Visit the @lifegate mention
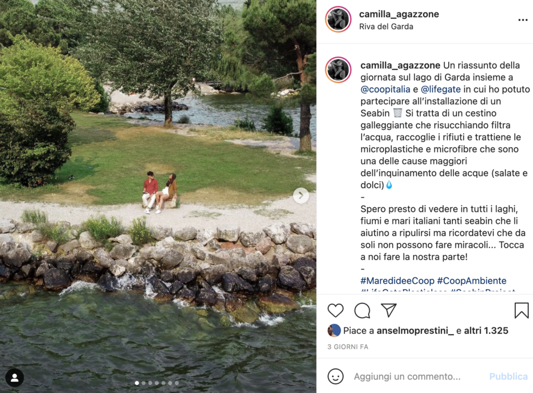 tap(440, 90)
